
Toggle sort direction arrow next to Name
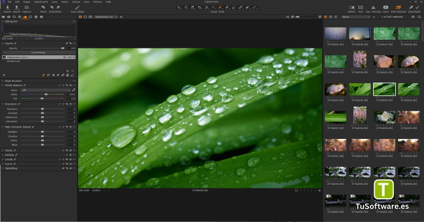point(374,17)
